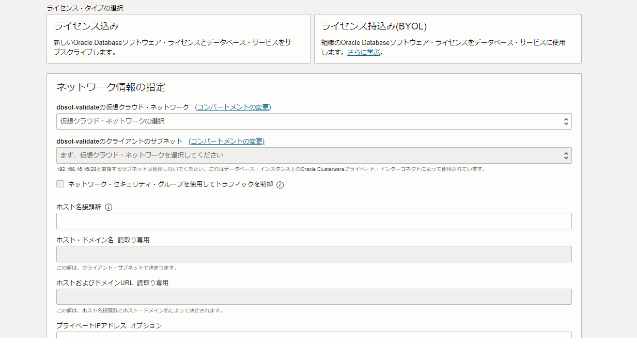Click the read-only ホストおよびドメインURL field
This screenshot has width=637, height=361.
tap(314, 297)
